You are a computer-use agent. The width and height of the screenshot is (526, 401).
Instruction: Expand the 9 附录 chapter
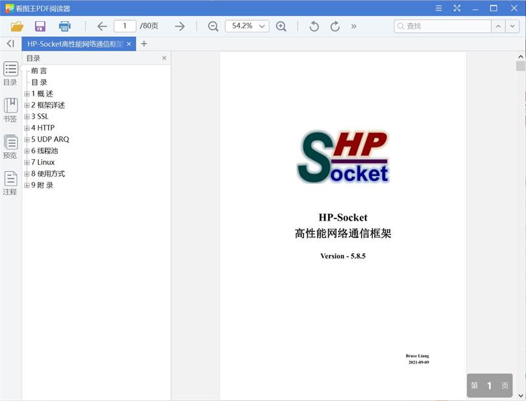[27, 186]
